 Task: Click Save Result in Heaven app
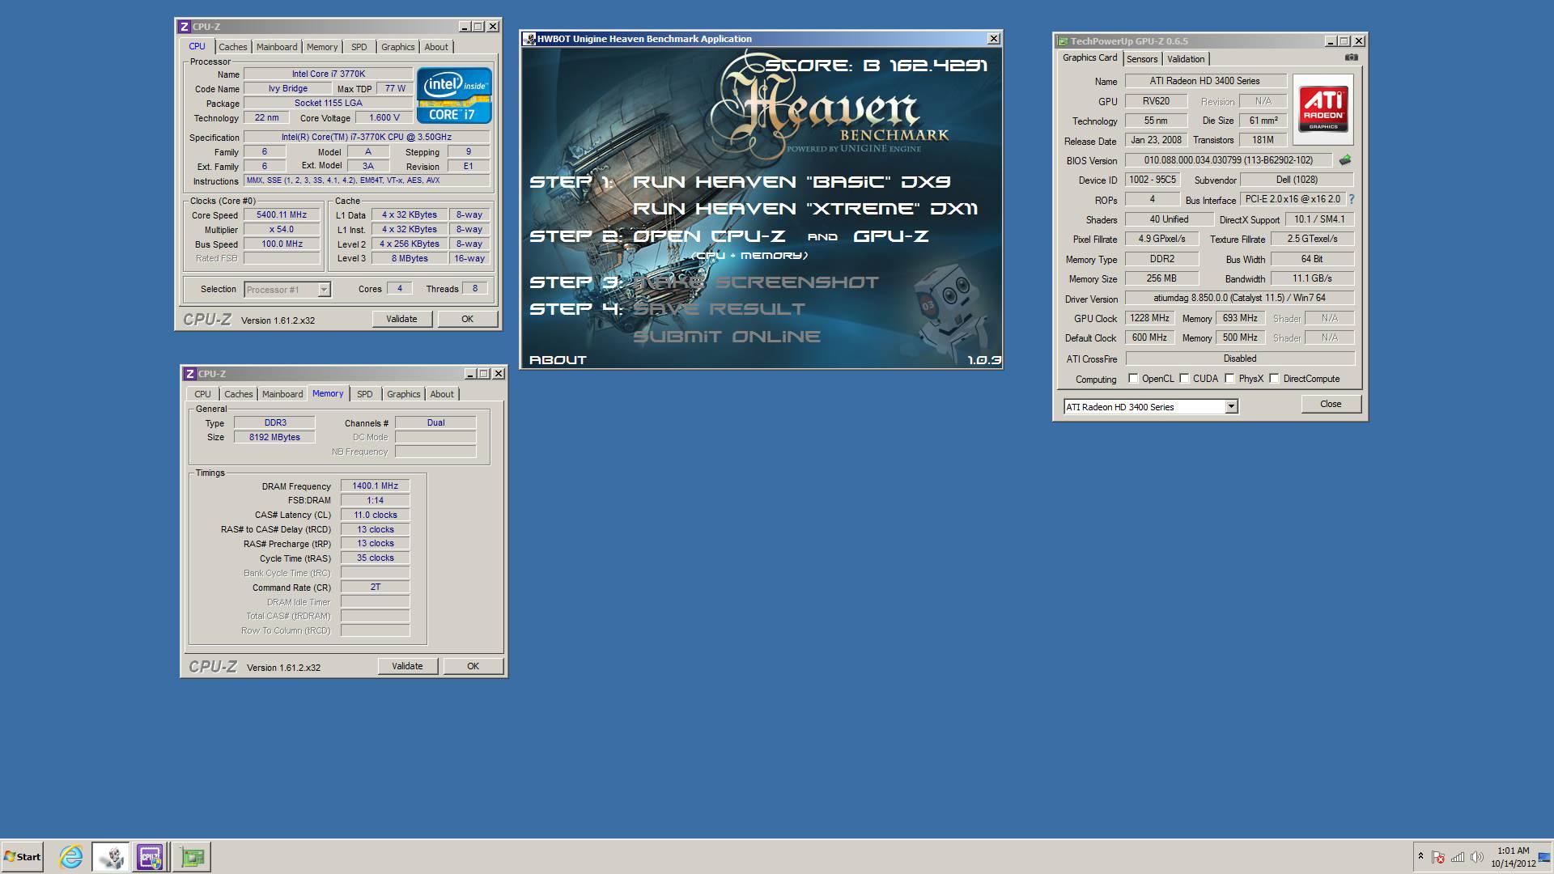[x=719, y=309]
